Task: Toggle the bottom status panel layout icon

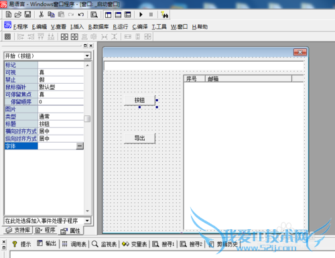Action: (x=118, y=15)
